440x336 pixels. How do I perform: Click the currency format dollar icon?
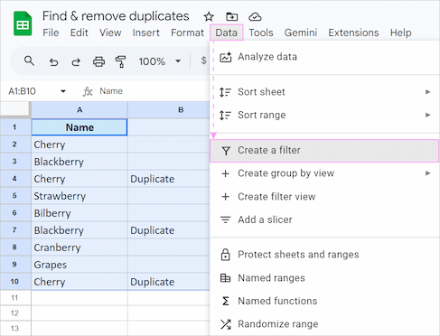(203, 61)
